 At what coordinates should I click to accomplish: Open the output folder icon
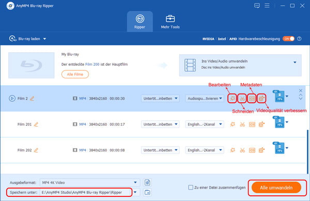(x=147, y=192)
